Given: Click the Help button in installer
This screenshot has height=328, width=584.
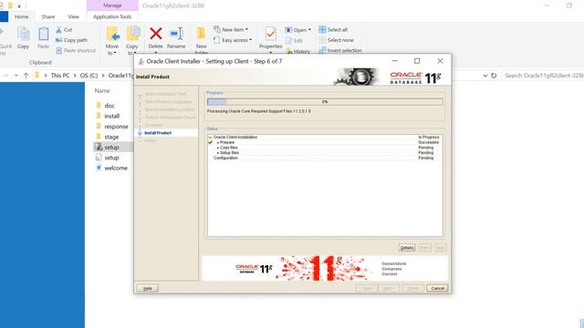Looking at the screenshot, I should click(148, 288).
